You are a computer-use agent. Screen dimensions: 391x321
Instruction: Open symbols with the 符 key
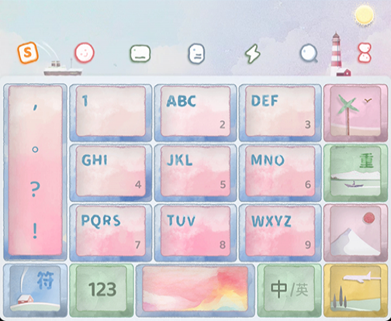35,291
